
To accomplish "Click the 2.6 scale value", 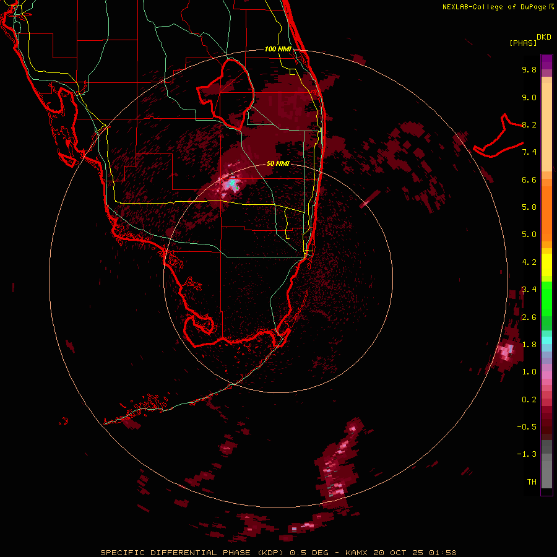I will [x=529, y=317].
